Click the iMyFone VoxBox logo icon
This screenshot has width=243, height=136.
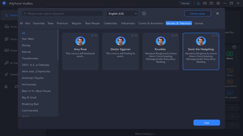pyautogui.click(x=4, y=3)
